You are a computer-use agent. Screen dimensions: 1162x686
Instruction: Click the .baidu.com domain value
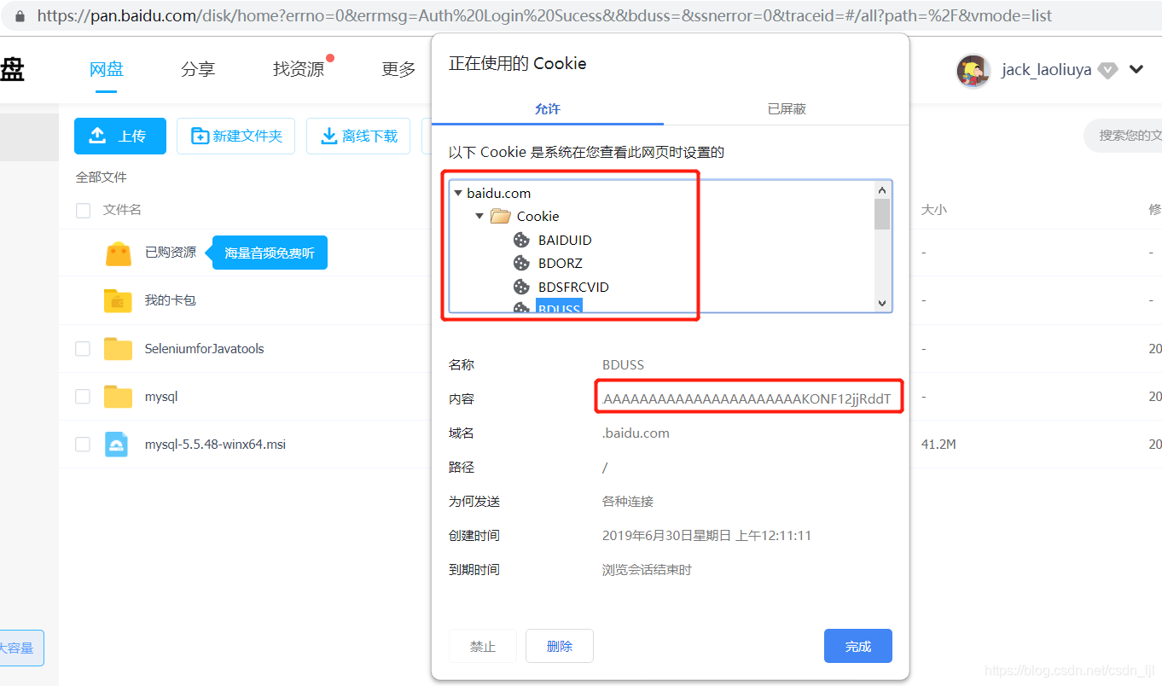coord(636,433)
